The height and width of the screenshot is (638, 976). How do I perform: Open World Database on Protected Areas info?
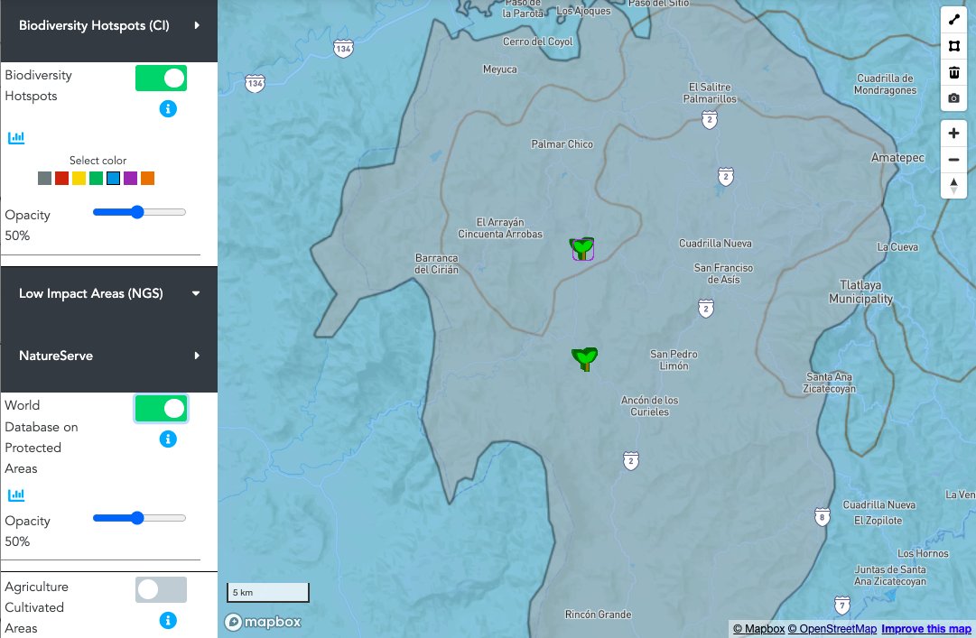pos(168,439)
